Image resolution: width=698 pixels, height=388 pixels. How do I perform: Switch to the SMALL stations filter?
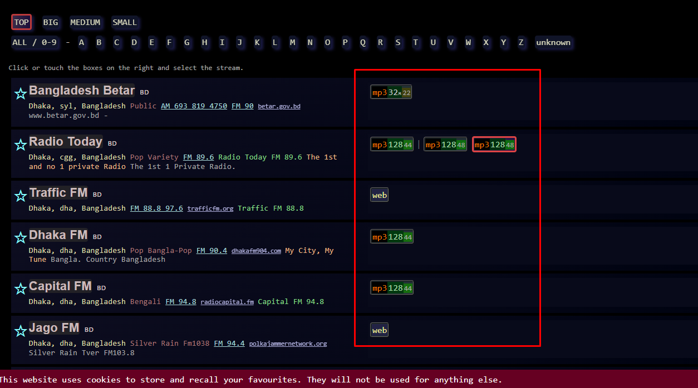(125, 22)
